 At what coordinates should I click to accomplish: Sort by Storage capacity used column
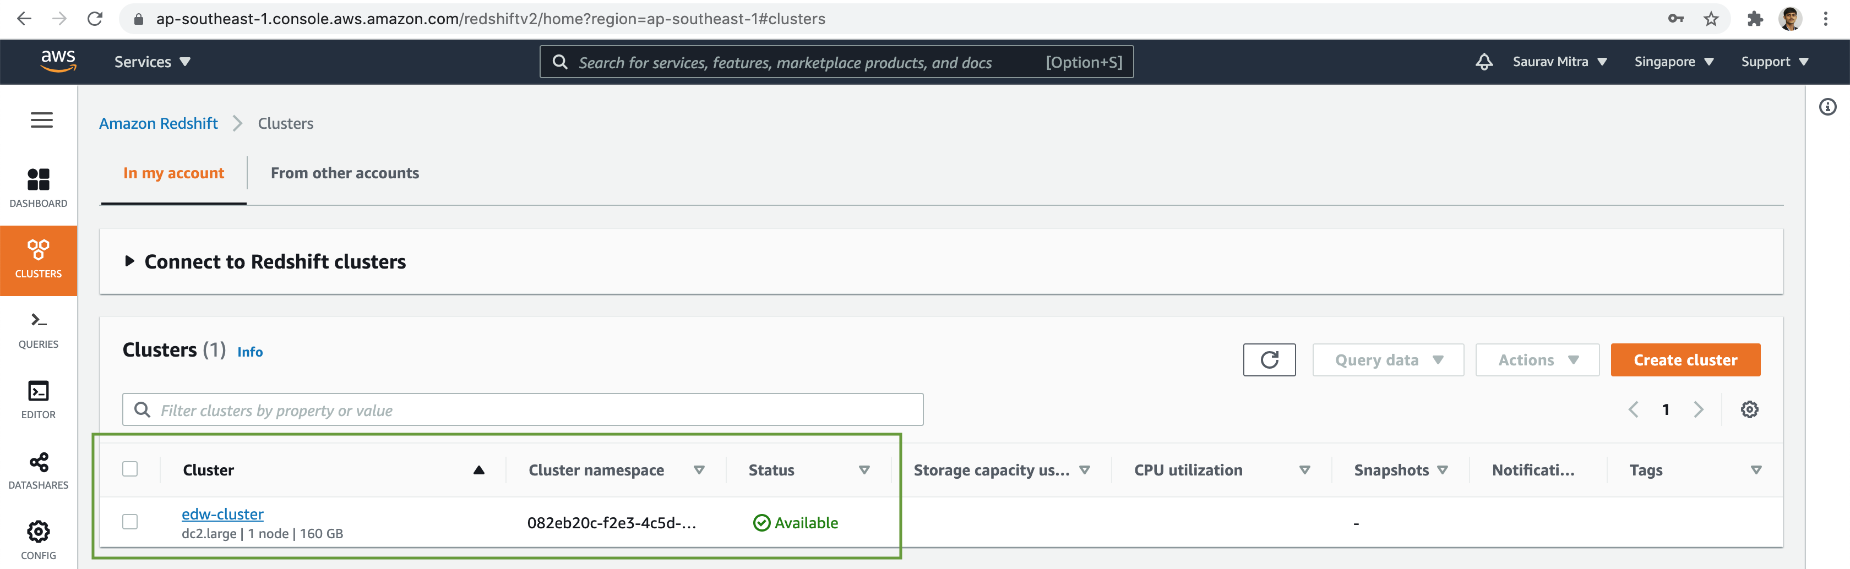click(1085, 470)
